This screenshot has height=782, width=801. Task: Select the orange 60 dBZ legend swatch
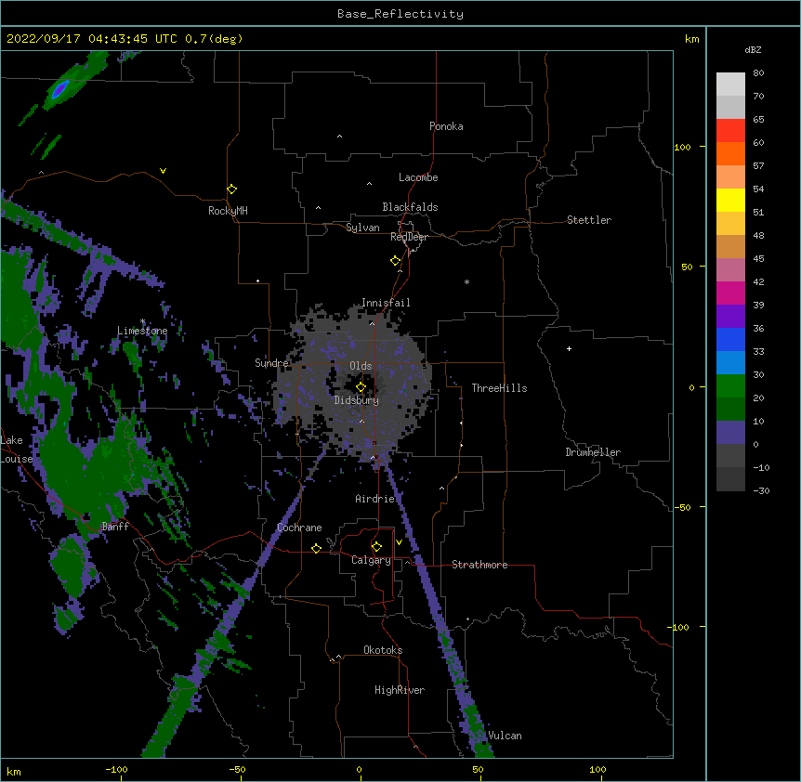coord(730,153)
